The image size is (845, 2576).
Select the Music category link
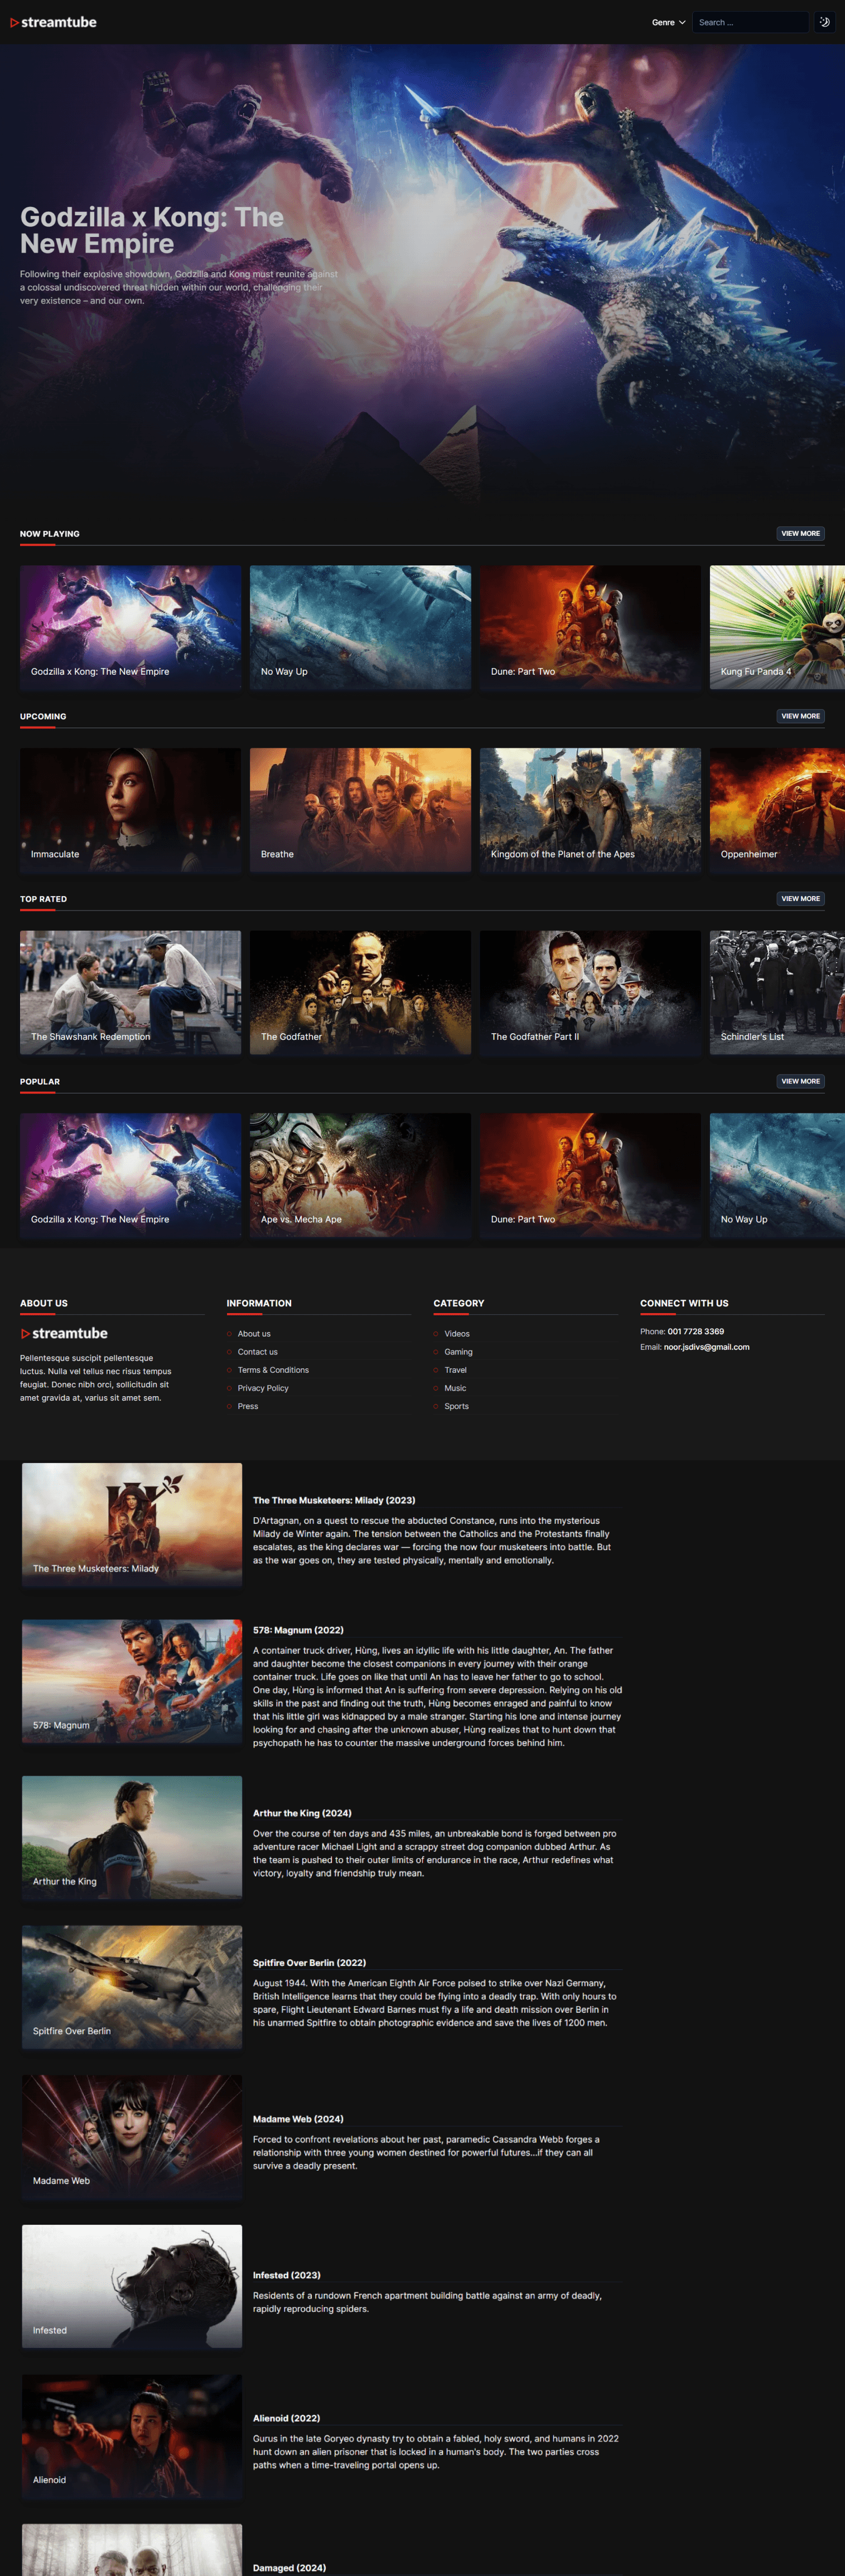point(455,1387)
